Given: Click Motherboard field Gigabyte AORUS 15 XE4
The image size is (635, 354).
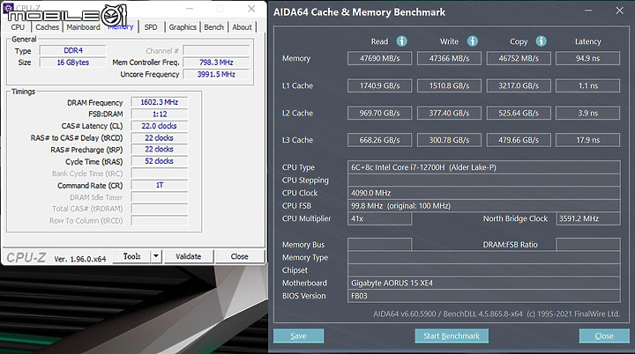Looking at the screenshot, I should click(484, 283).
